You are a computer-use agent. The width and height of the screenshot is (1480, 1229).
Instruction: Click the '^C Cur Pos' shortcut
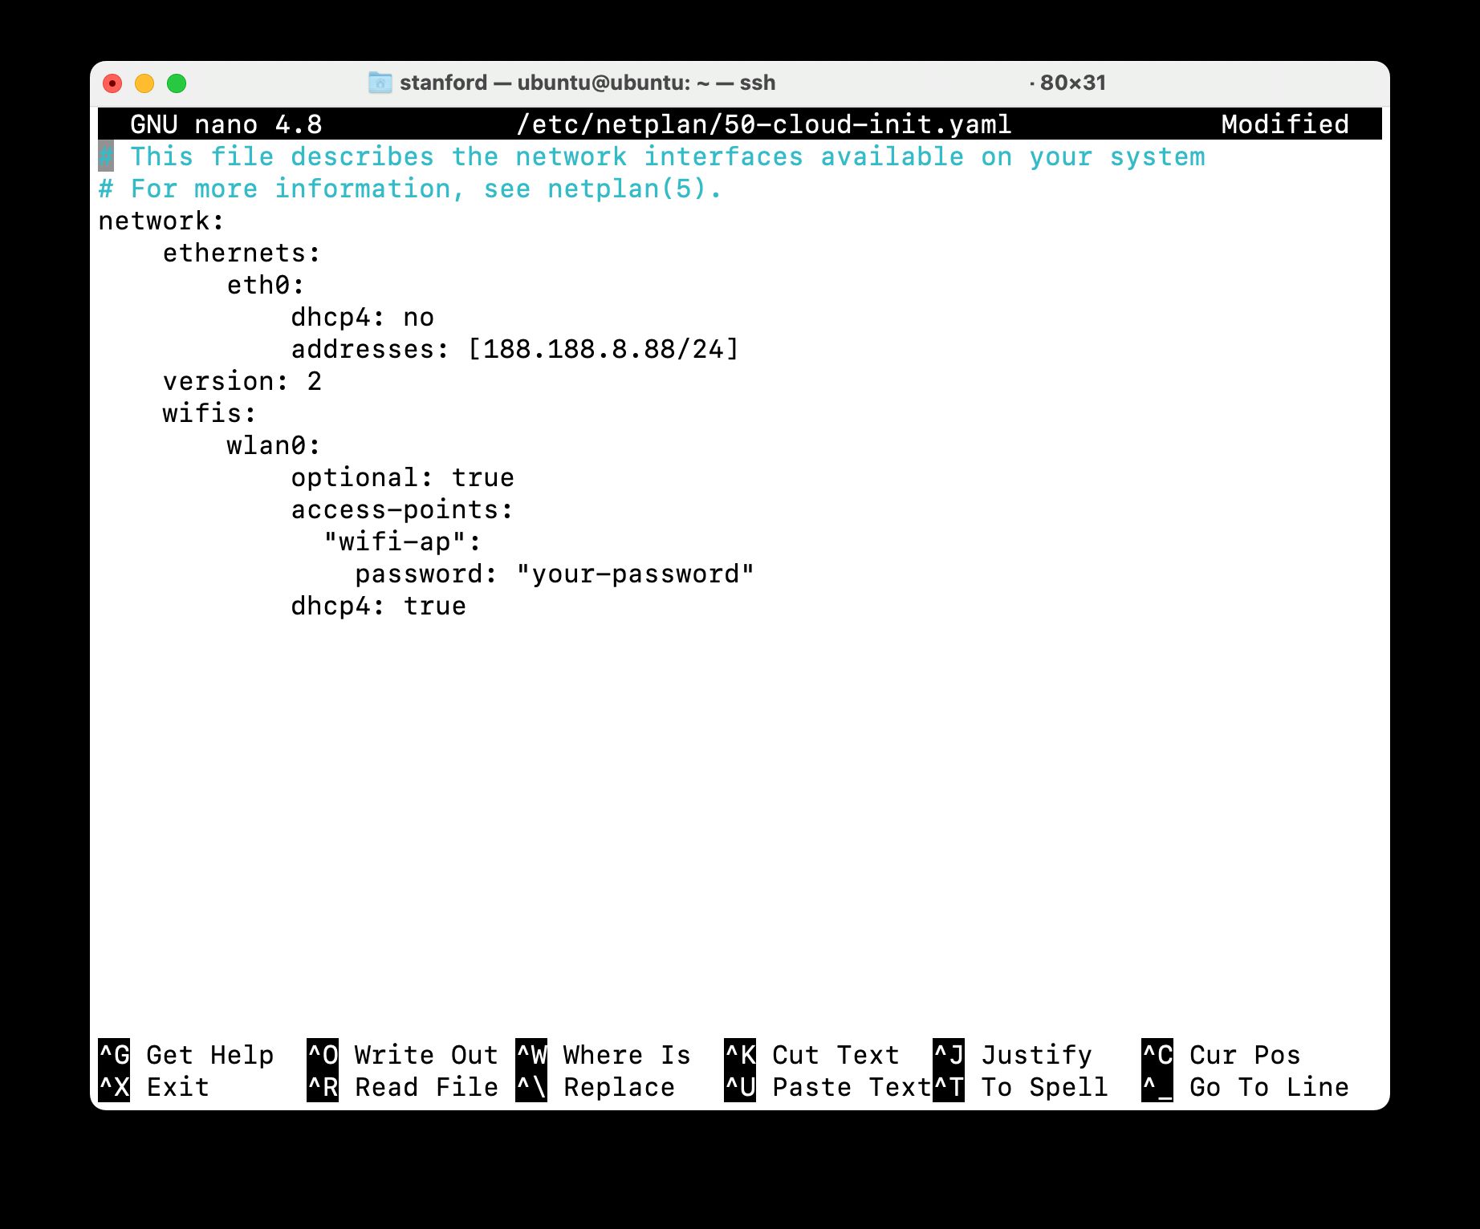[x=1222, y=1054]
